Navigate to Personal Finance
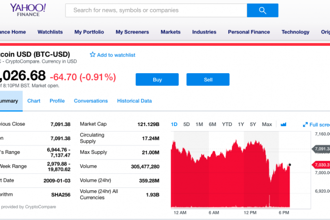Image resolution: width=330 pixels, height=220 pixels. pyautogui.click(x=249, y=32)
